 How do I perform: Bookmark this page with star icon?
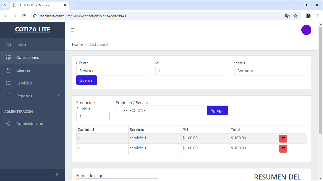tap(295, 16)
